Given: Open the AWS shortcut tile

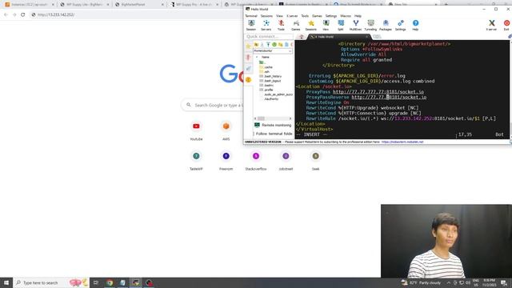Looking at the screenshot, I should pos(226,130).
